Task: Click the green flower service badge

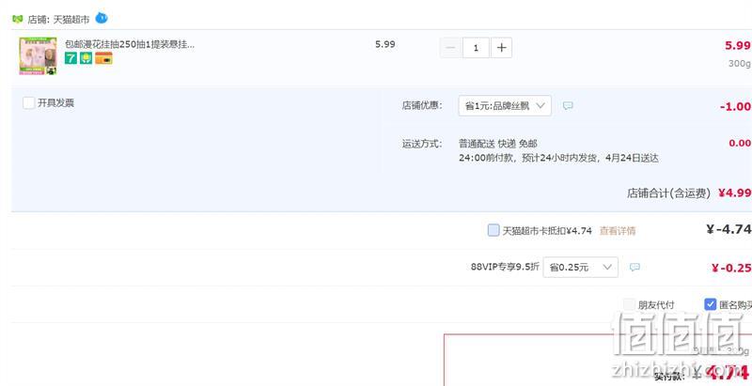Action: tap(86, 58)
